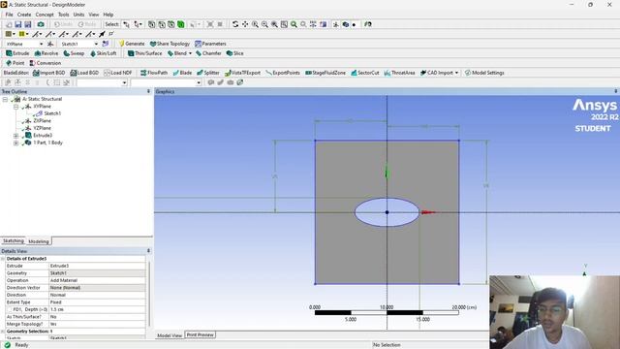The height and width of the screenshot is (349, 620).
Task: Open Model Settings
Action: coord(484,73)
